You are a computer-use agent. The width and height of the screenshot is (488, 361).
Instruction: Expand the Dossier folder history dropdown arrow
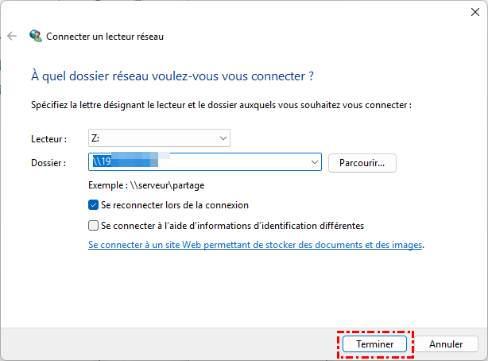pos(312,162)
